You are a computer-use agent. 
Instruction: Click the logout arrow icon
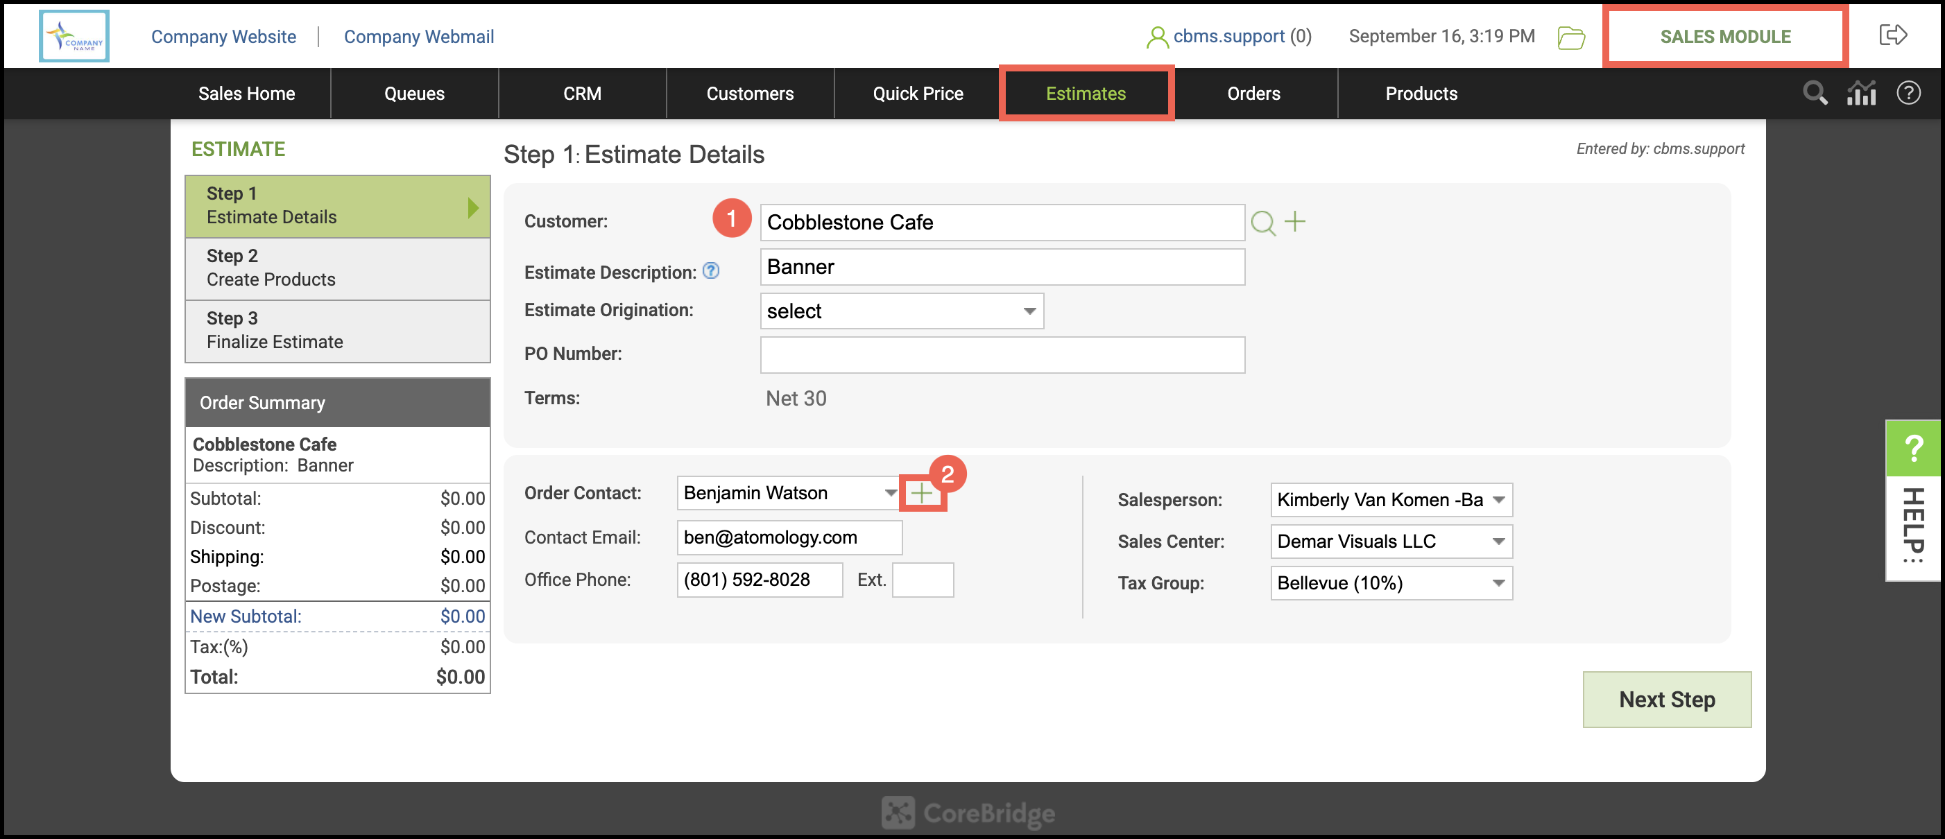coord(1892,35)
